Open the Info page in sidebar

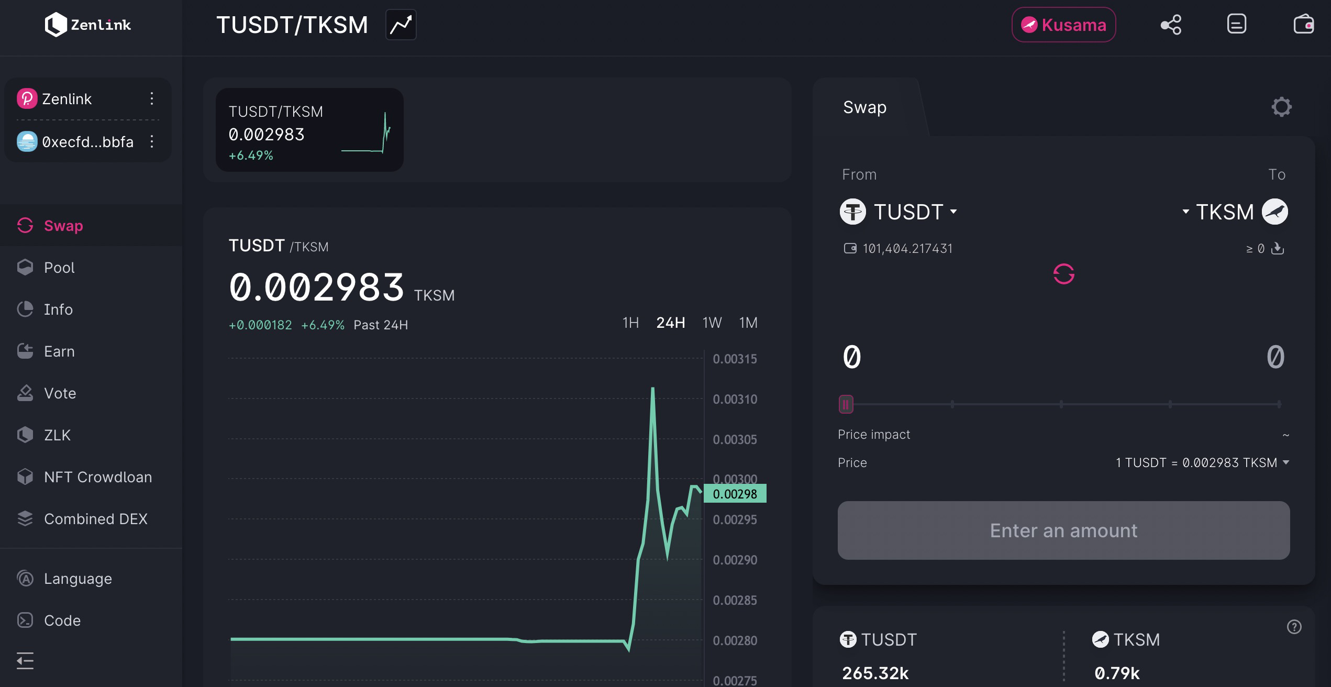(x=91, y=309)
